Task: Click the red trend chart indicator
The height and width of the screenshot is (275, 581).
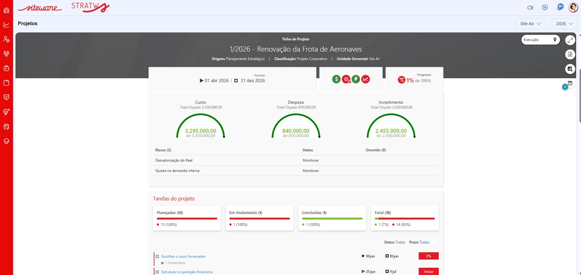Action: tap(366, 79)
